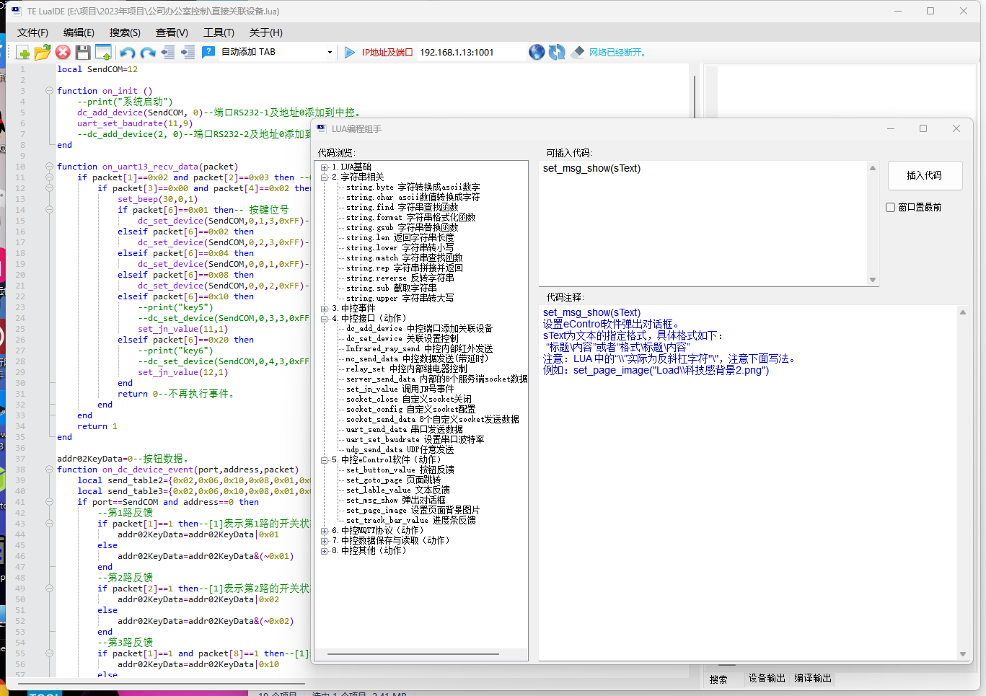Collapse the 2. 字符串相关 tree node
Image resolution: width=986 pixels, height=696 pixels.
pos(325,177)
